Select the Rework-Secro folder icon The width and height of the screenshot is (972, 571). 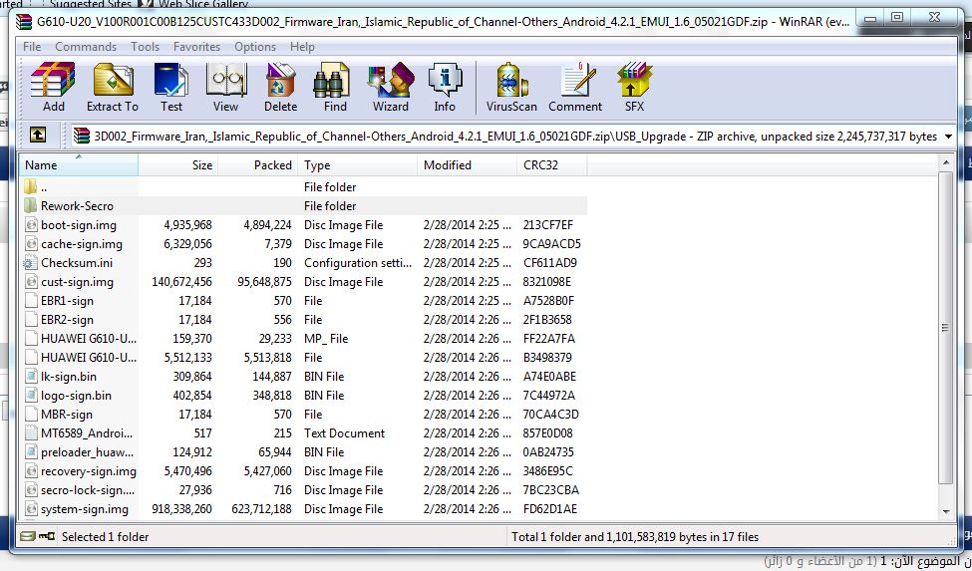[31, 205]
